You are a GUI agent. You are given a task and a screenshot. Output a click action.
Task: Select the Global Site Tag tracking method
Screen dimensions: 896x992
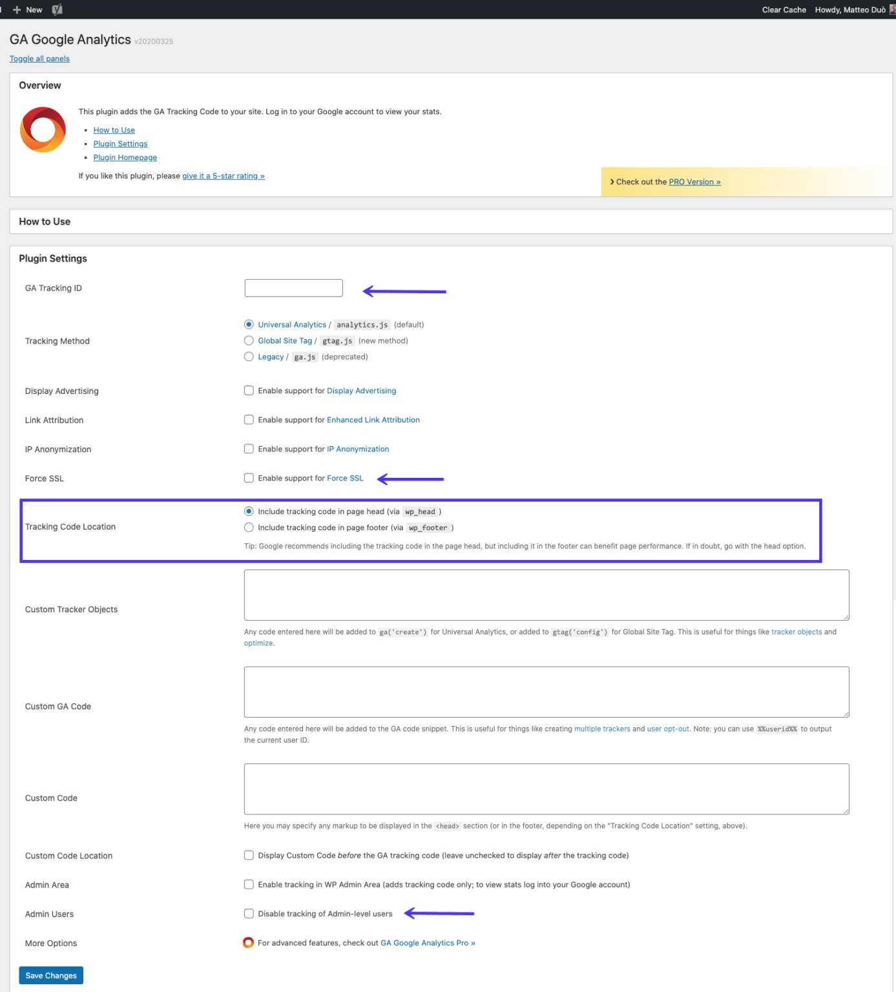point(249,341)
